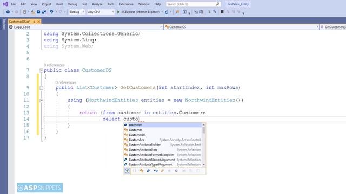Click the Redo toolbar icon

pos(61,12)
